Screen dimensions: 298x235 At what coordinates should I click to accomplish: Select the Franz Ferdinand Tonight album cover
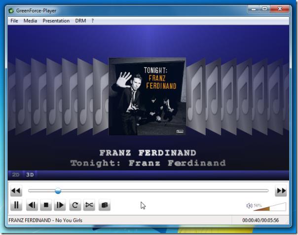[x=147, y=96]
